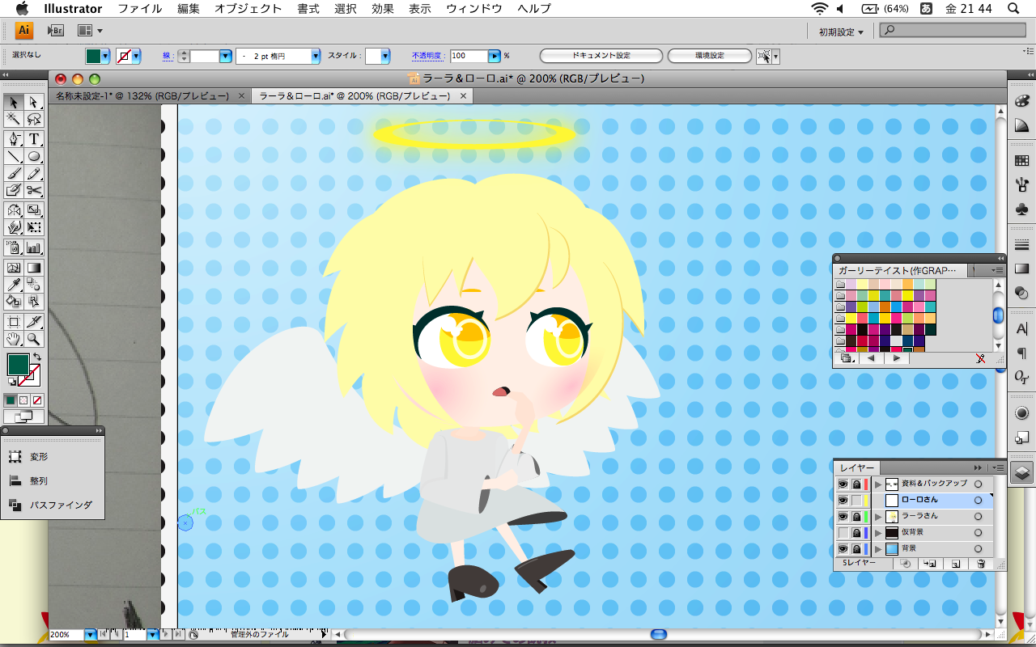1036x647 pixels.
Task: Select the Ellipse tool
Action: [x=34, y=156]
